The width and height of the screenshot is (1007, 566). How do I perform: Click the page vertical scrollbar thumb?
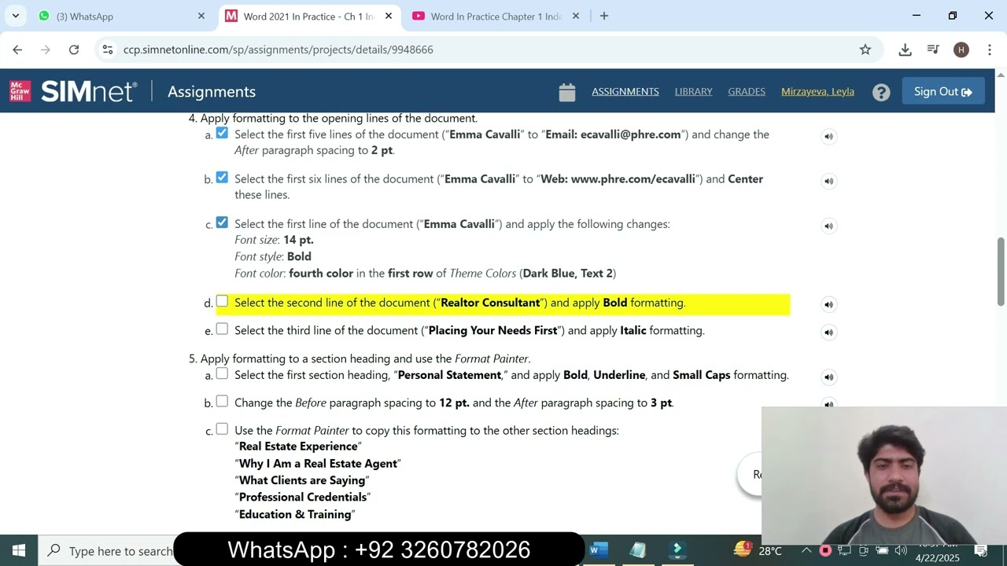pos(1001,271)
